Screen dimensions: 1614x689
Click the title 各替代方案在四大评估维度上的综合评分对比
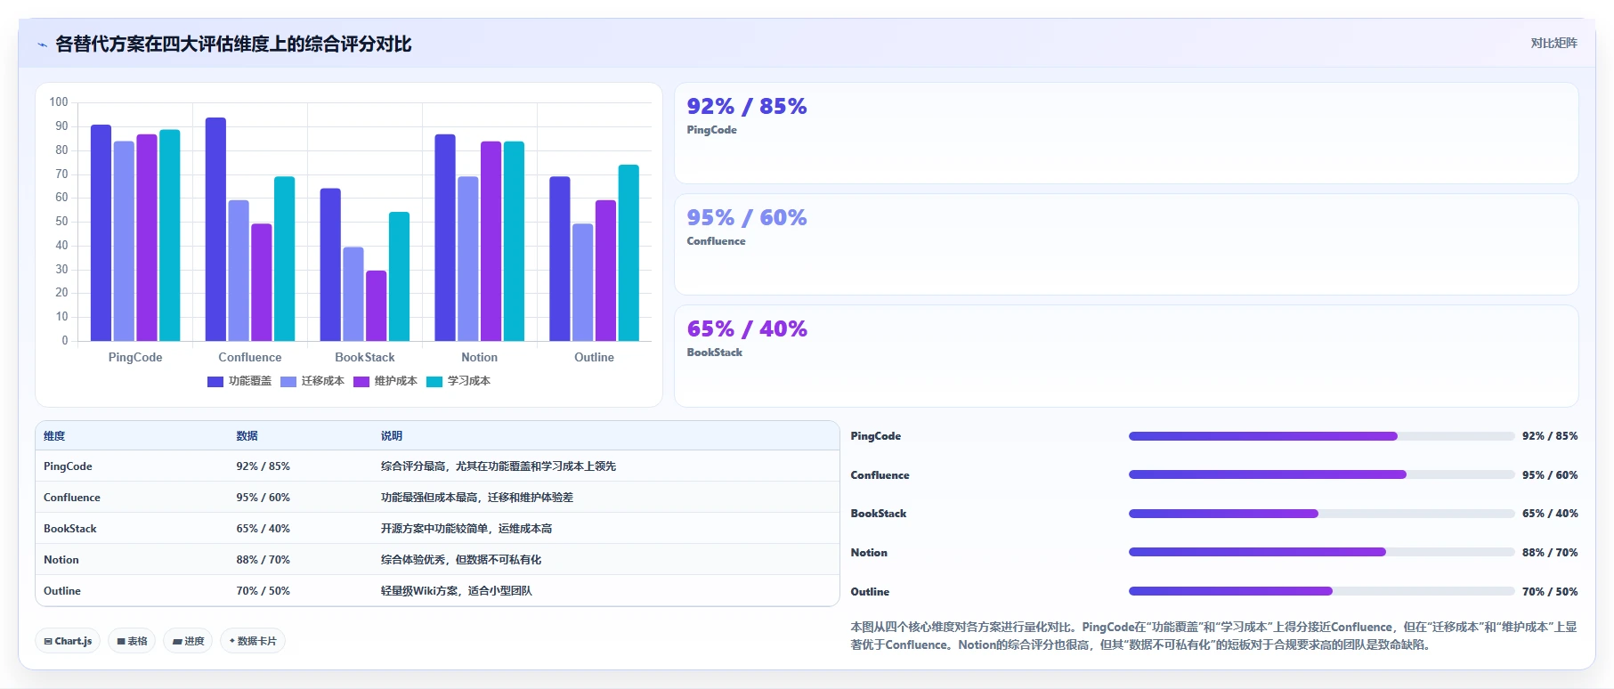(233, 45)
